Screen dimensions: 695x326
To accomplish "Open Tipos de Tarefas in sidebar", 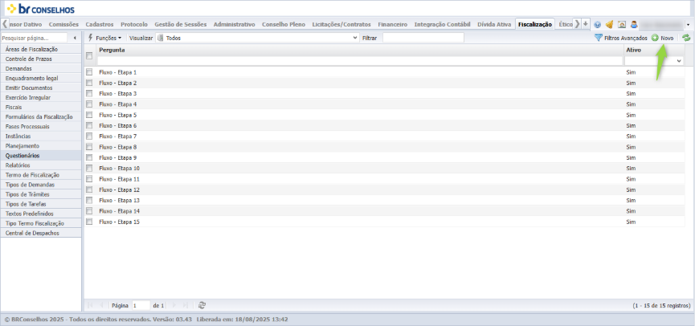I will 41,204.
